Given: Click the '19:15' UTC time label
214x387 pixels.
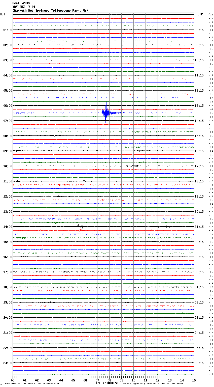Looking at the screenshot, I should pyautogui.click(x=199, y=197).
